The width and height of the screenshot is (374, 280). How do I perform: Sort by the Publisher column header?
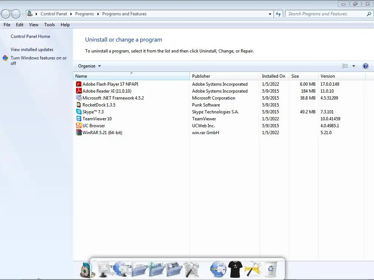[x=225, y=76]
